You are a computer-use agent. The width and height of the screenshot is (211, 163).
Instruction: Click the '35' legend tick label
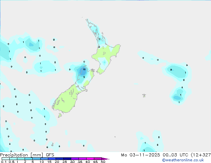click(80, 162)
